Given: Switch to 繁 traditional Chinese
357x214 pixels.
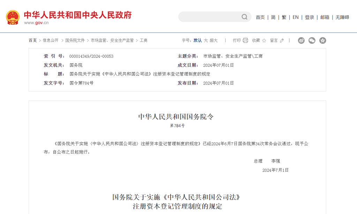Looking at the screenshot, I should [284, 17].
